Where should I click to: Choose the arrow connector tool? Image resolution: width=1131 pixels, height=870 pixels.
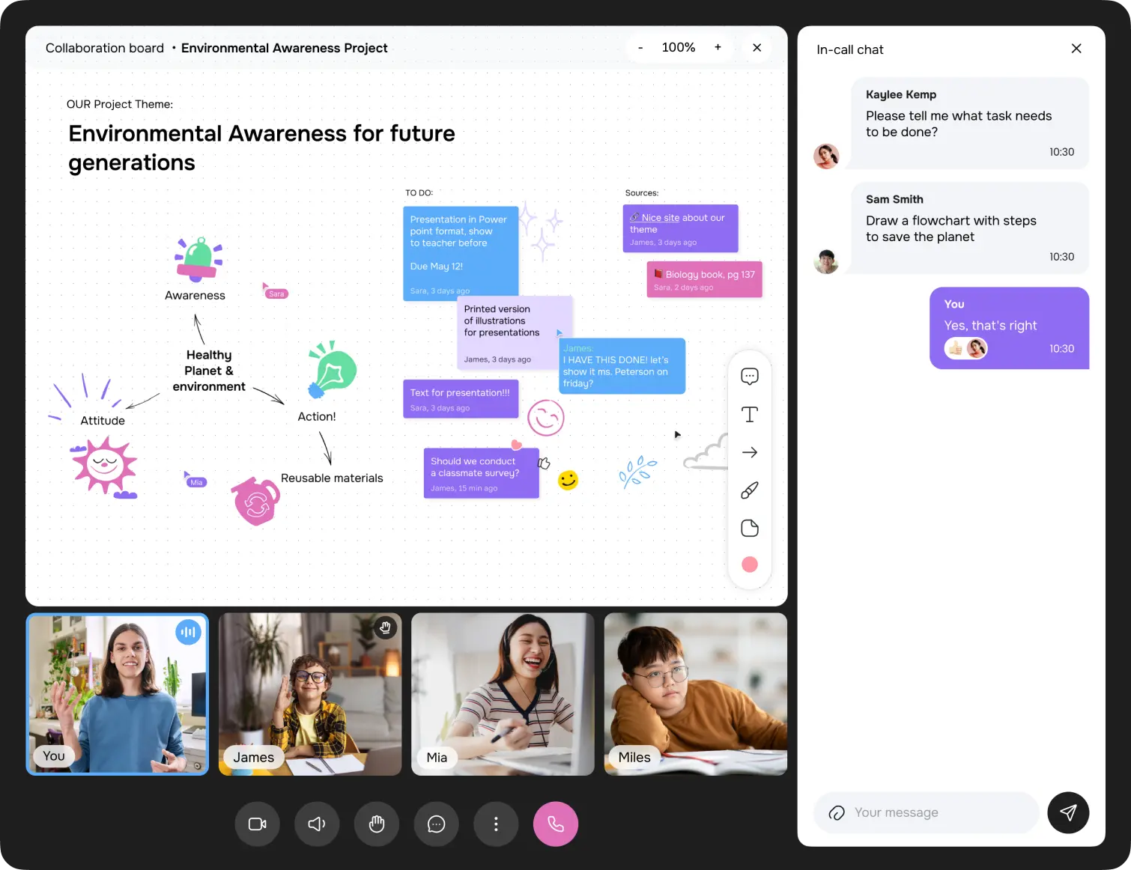click(x=749, y=452)
